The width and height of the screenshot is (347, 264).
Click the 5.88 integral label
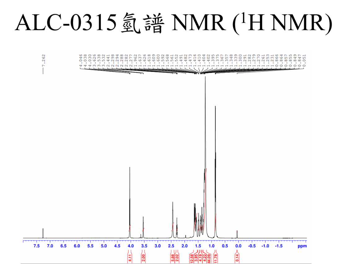[173, 257]
